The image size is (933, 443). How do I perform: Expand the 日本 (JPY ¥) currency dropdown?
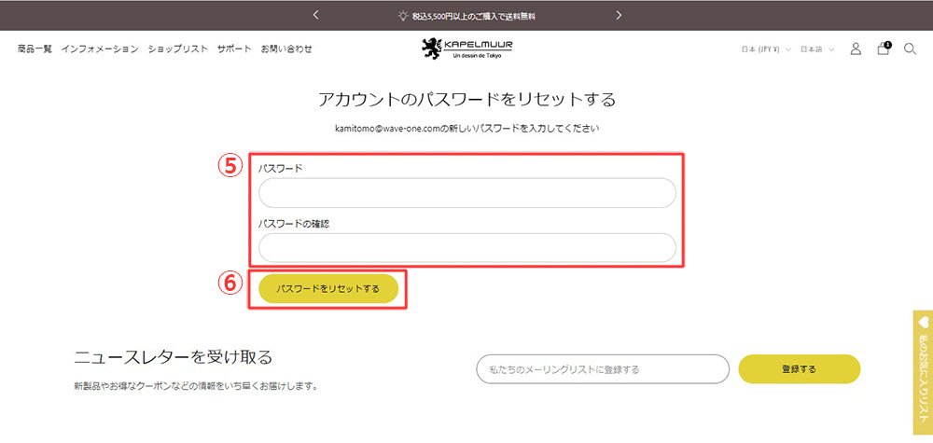click(x=766, y=48)
